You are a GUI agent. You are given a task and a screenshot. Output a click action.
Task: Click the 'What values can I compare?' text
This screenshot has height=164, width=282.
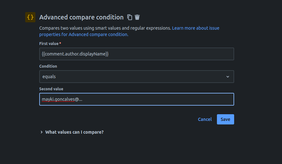74,132
